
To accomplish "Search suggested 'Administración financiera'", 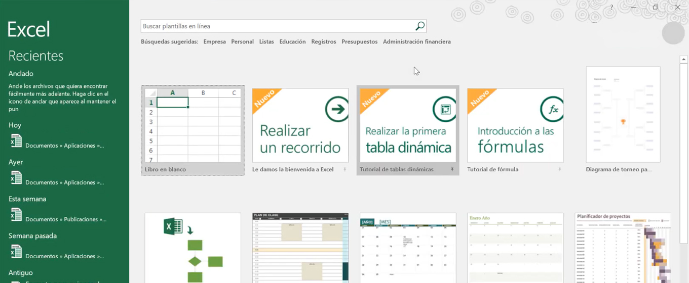I will [x=416, y=42].
